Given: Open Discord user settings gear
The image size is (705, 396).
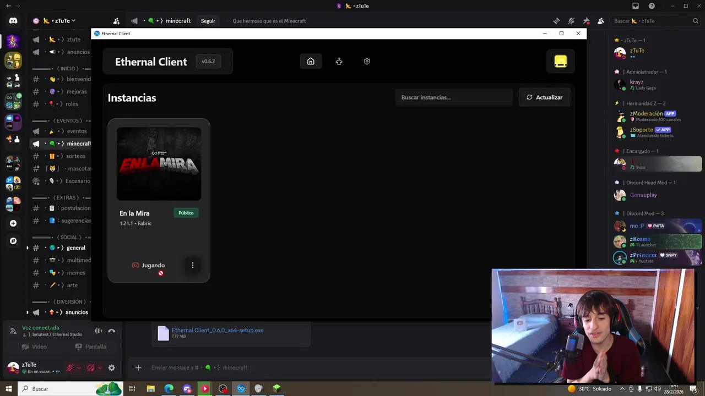Looking at the screenshot, I should 111,367.
